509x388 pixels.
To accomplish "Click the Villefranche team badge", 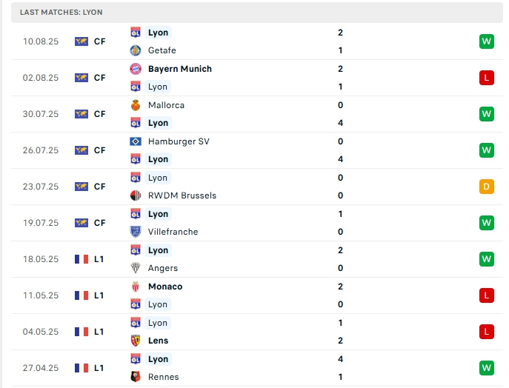I will (136, 232).
